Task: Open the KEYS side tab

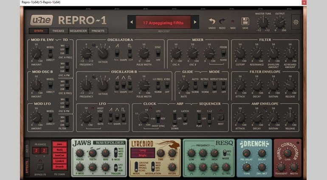Action: pos(27,149)
